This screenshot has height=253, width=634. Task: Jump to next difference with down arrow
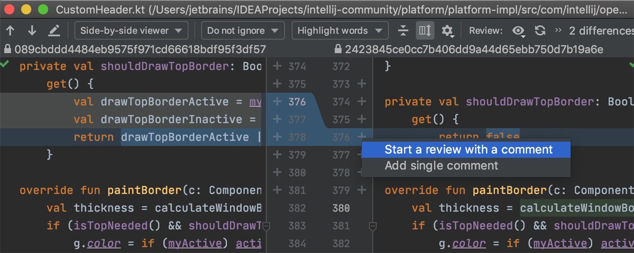point(32,31)
